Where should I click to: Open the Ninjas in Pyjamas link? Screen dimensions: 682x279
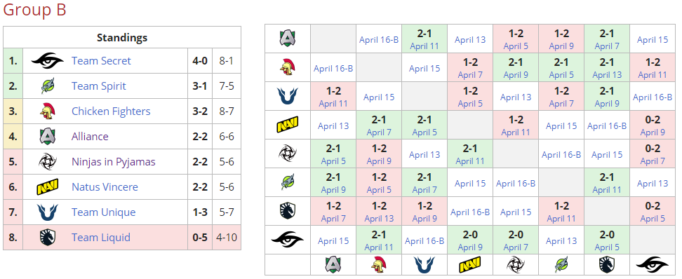[114, 162]
